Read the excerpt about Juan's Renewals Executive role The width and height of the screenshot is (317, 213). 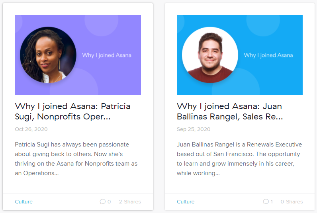(239, 159)
